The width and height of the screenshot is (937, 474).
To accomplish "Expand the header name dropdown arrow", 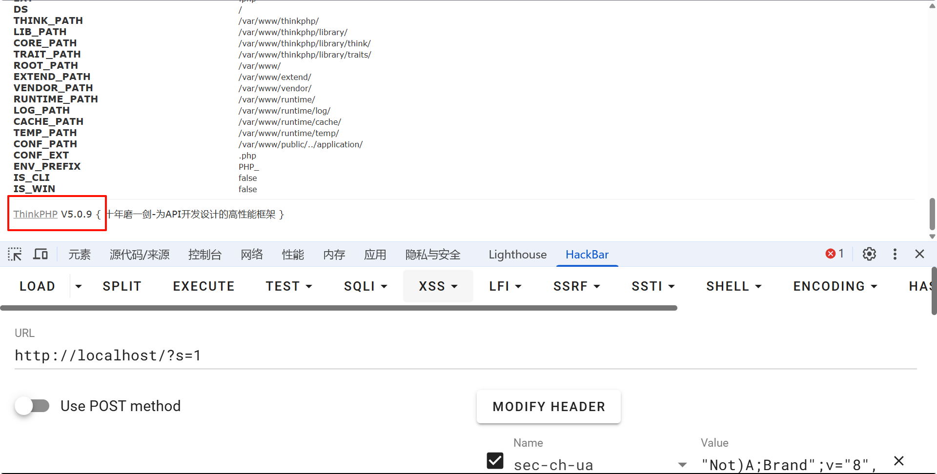I will click(682, 465).
